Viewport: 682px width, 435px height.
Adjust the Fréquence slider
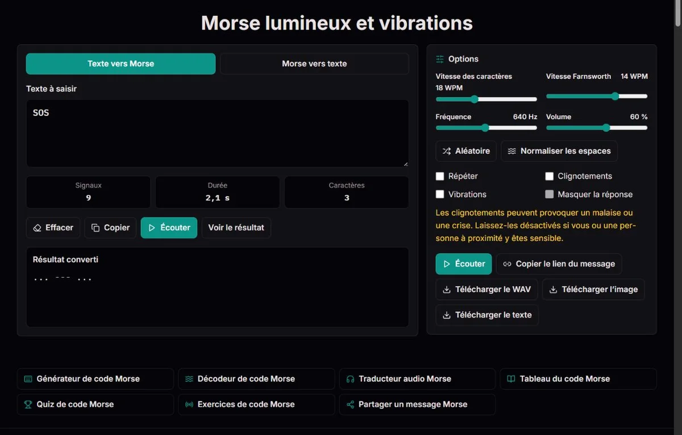point(486,128)
